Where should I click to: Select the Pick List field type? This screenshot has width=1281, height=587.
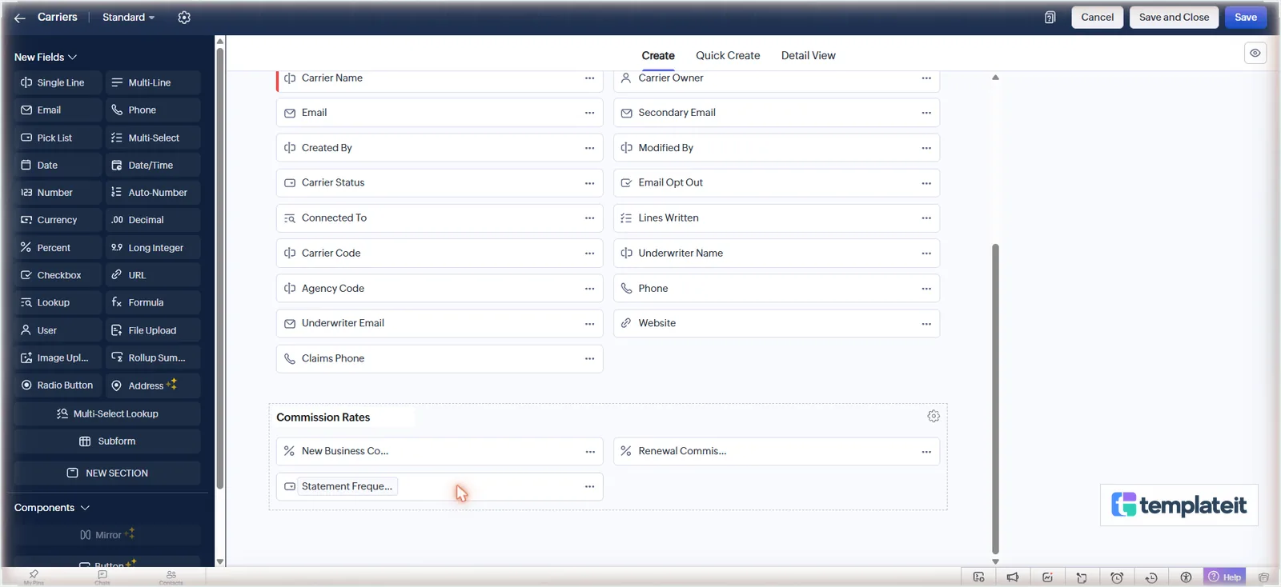point(58,138)
